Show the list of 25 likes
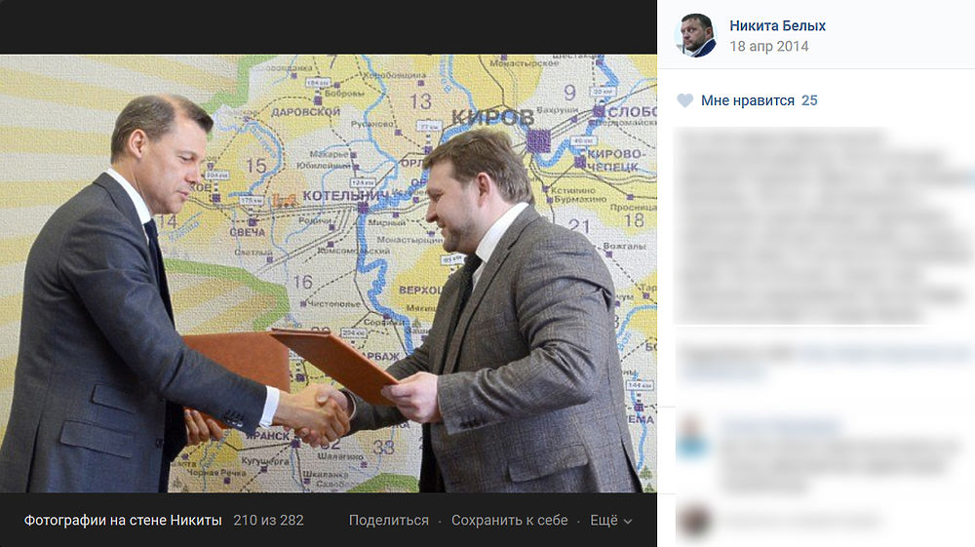The height and width of the screenshot is (547, 975). click(x=809, y=100)
